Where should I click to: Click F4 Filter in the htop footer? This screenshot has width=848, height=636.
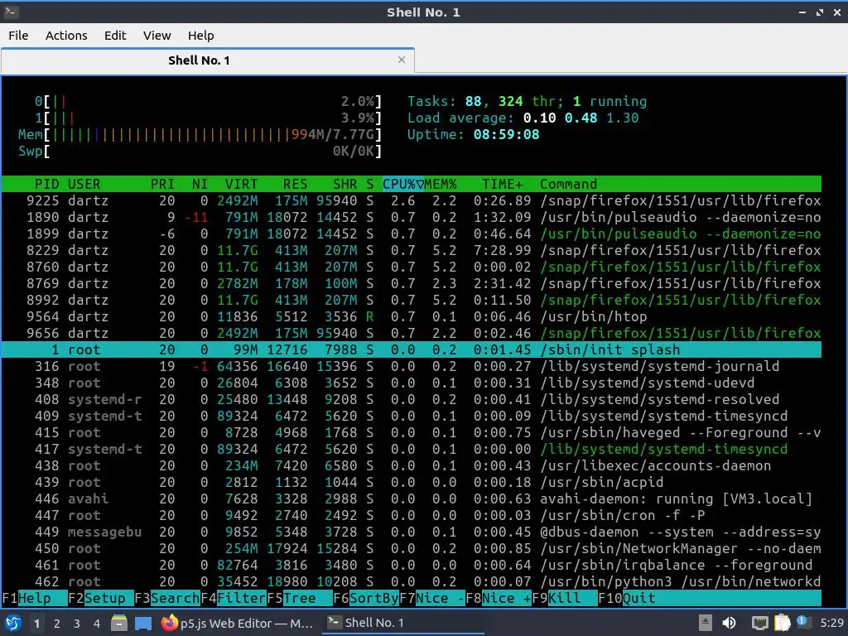[233, 598]
